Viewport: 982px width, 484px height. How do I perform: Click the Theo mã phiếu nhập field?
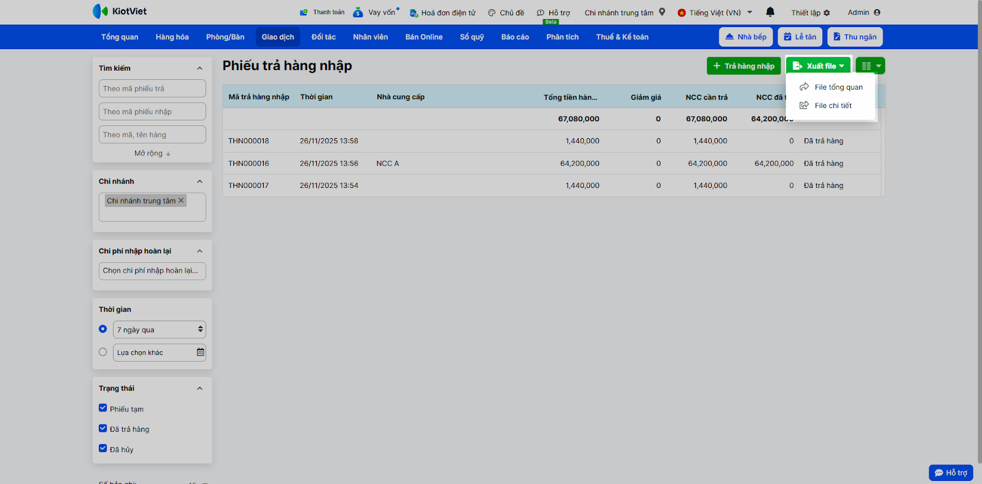[152, 111]
